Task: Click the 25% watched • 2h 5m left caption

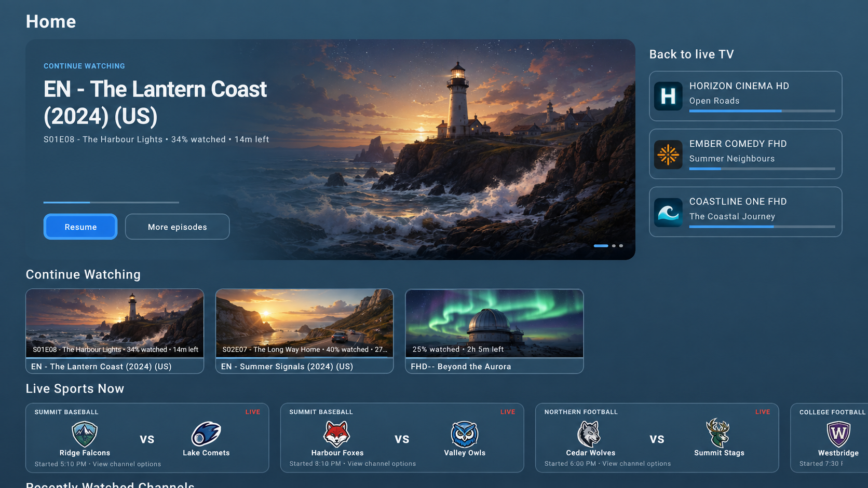Action: (458, 350)
